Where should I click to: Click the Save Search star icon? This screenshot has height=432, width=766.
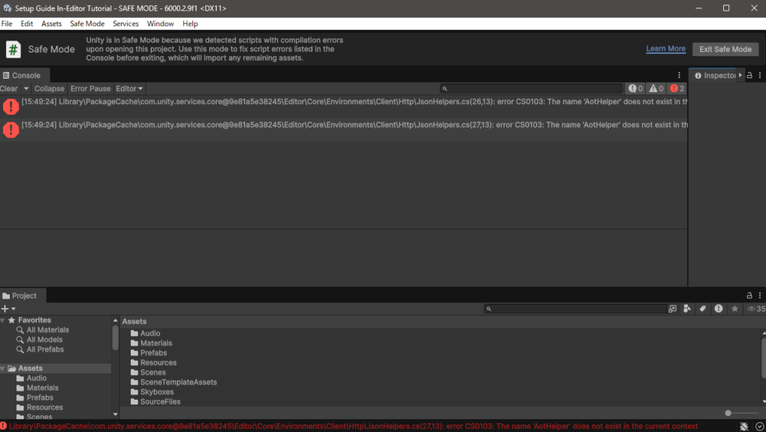click(734, 308)
